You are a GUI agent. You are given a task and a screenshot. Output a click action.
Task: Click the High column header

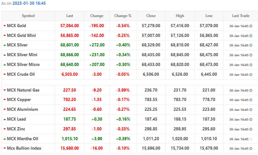[180, 16]
